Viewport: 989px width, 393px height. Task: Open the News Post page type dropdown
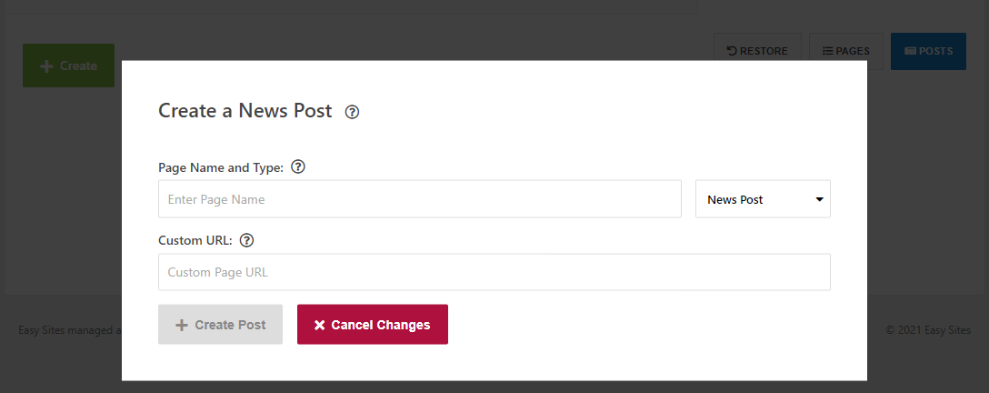(763, 199)
